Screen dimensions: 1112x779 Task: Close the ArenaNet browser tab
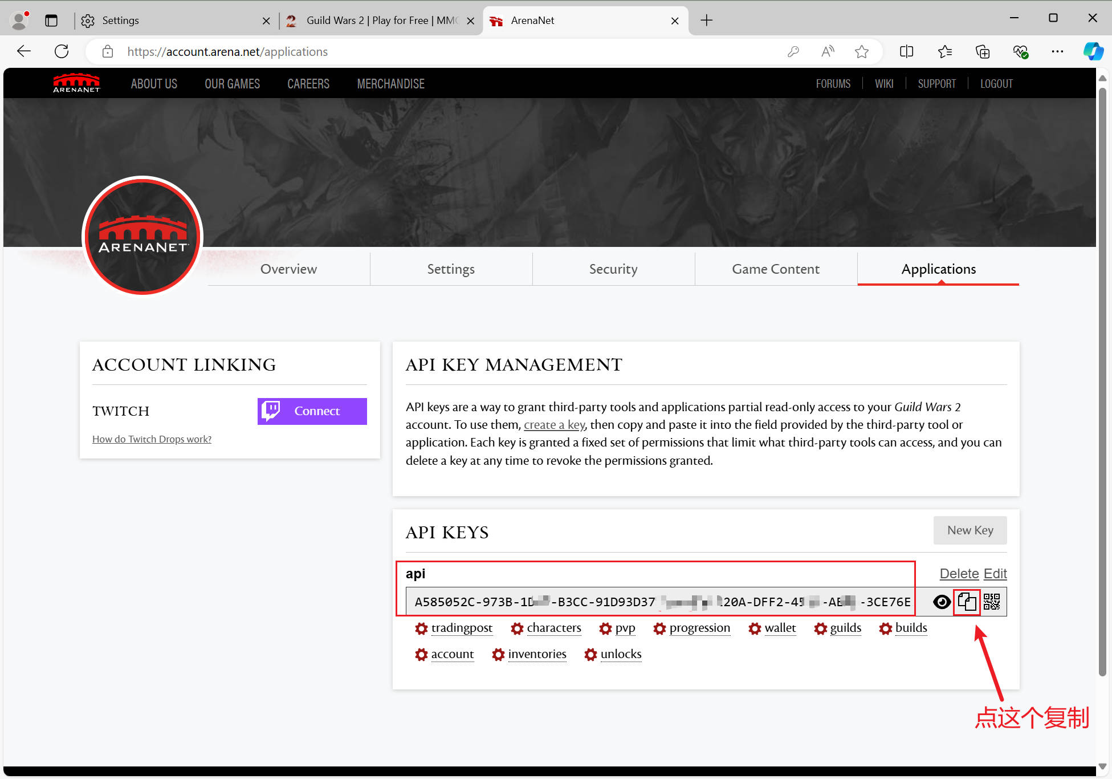675,21
